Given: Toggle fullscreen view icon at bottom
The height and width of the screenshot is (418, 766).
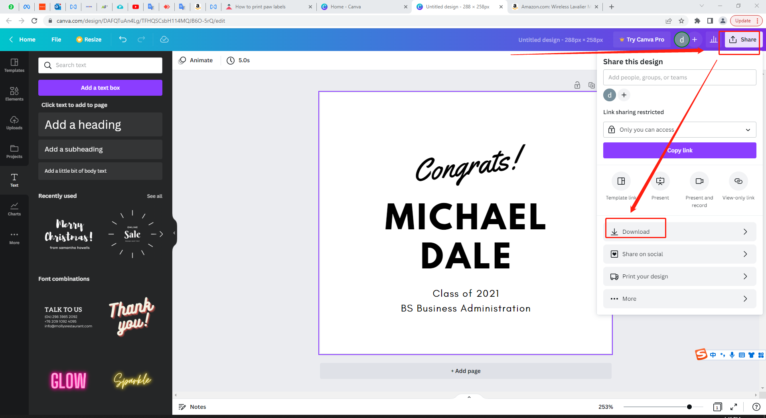Looking at the screenshot, I should (733, 407).
